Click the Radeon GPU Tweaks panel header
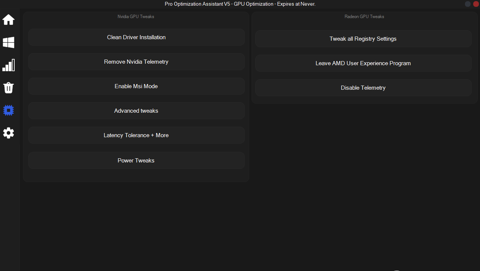This screenshot has width=480, height=271. tap(364, 17)
